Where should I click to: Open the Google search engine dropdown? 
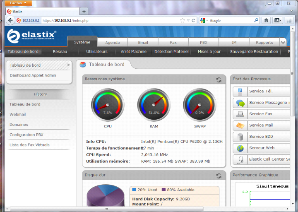click(x=204, y=20)
